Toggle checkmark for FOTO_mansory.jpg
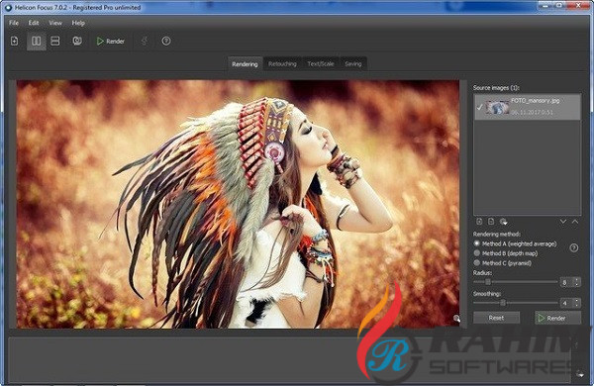This screenshot has width=594, height=386. coord(479,107)
